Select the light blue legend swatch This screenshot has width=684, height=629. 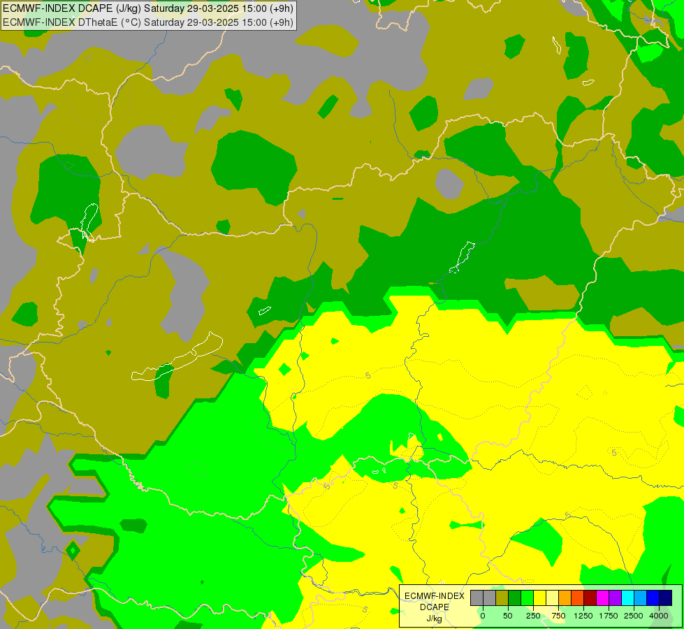click(x=641, y=598)
